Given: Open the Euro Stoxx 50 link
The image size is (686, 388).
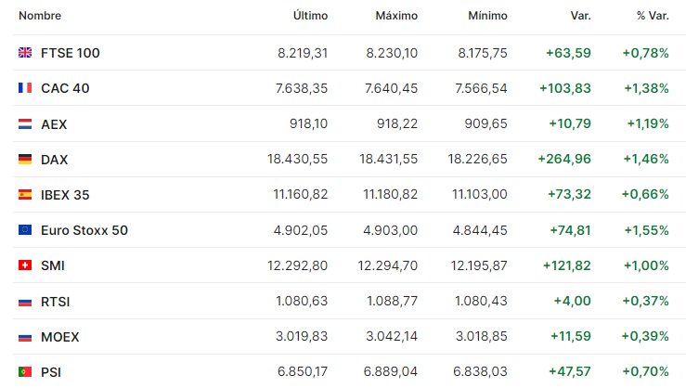Looking at the screenshot, I should point(84,230).
